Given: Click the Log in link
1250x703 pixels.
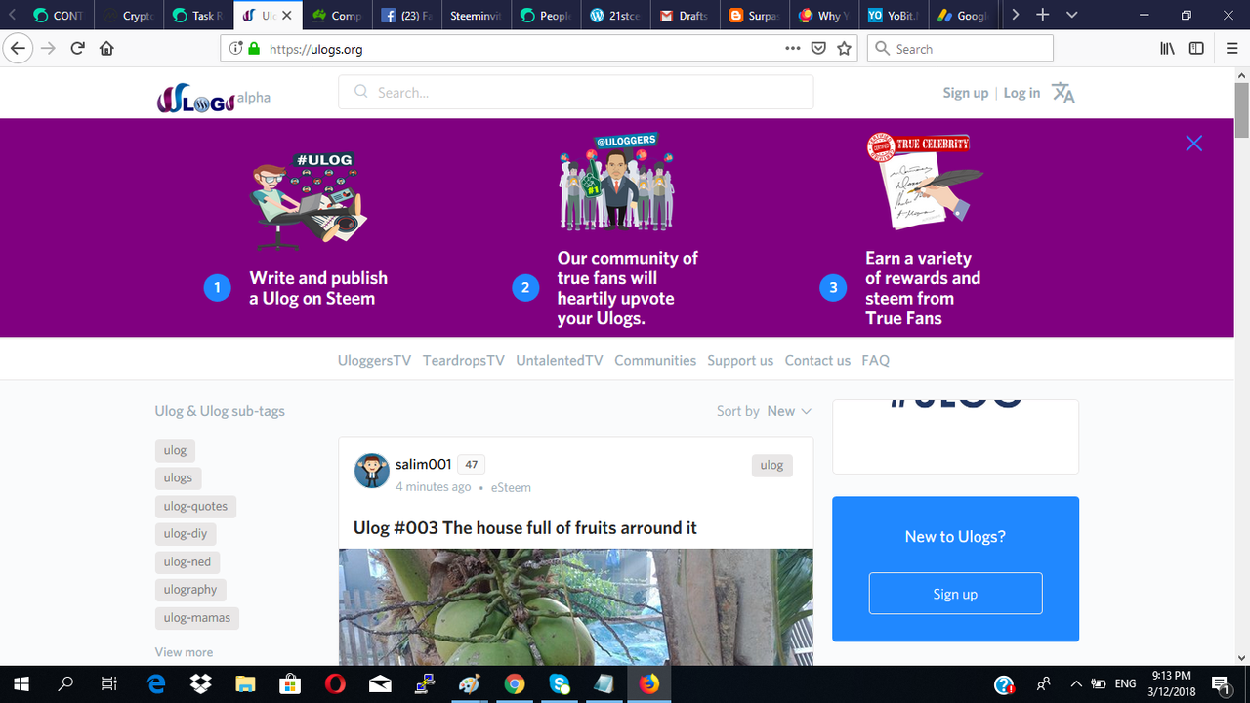Looking at the screenshot, I should click(x=1021, y=93).
